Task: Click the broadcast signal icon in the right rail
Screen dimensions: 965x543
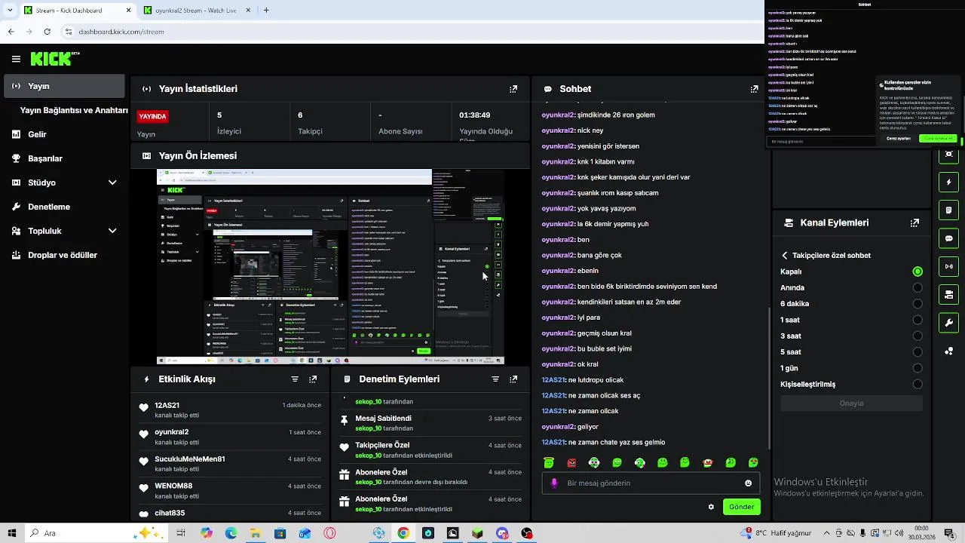Action: point(949,266)
